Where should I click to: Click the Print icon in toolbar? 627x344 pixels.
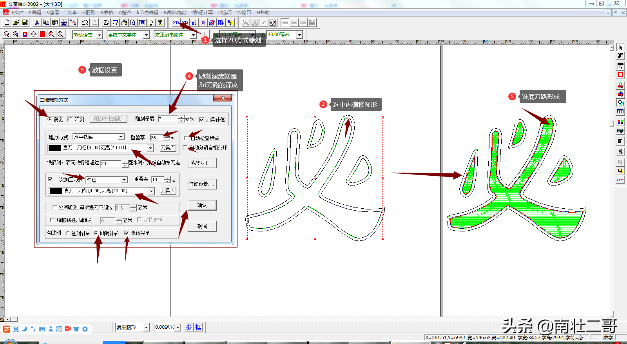pyautogui.click(x=124, y=23)
